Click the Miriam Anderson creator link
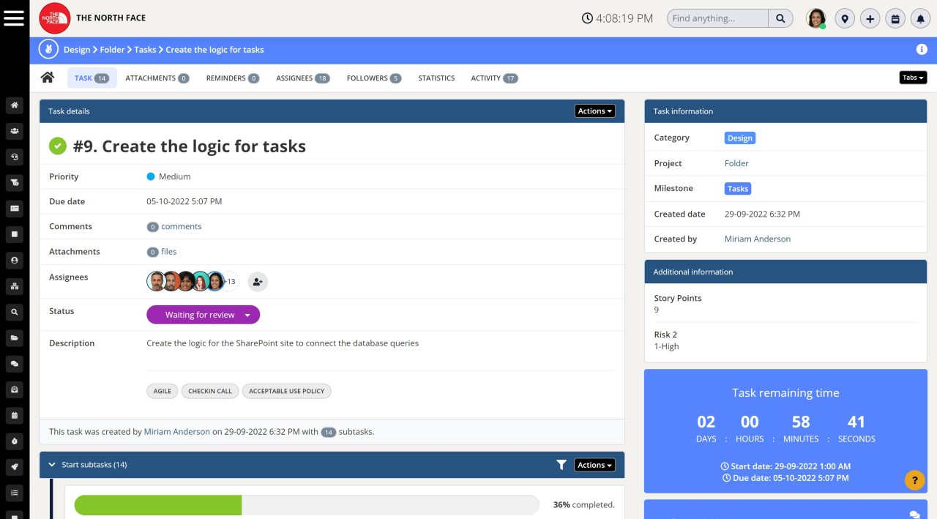The height and width of the screenshot is (519, 937). point(757,239)
